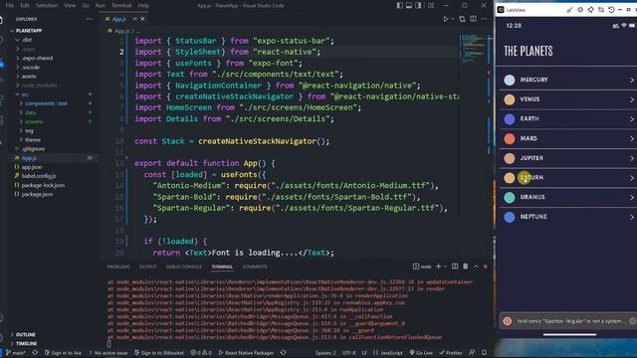Switch to the Comments panel tab

255,267
